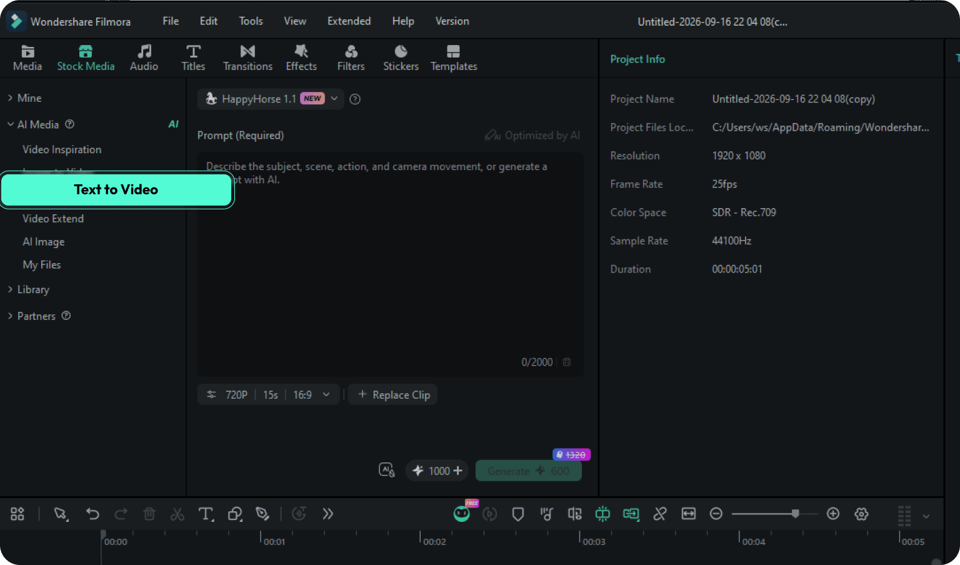Open the Titles panel
This screenshot has height=565, width=960.
point(193,58)
